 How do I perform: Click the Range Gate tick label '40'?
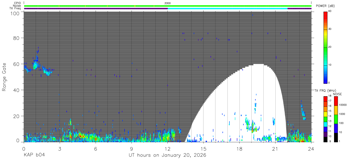click(16, 90)
